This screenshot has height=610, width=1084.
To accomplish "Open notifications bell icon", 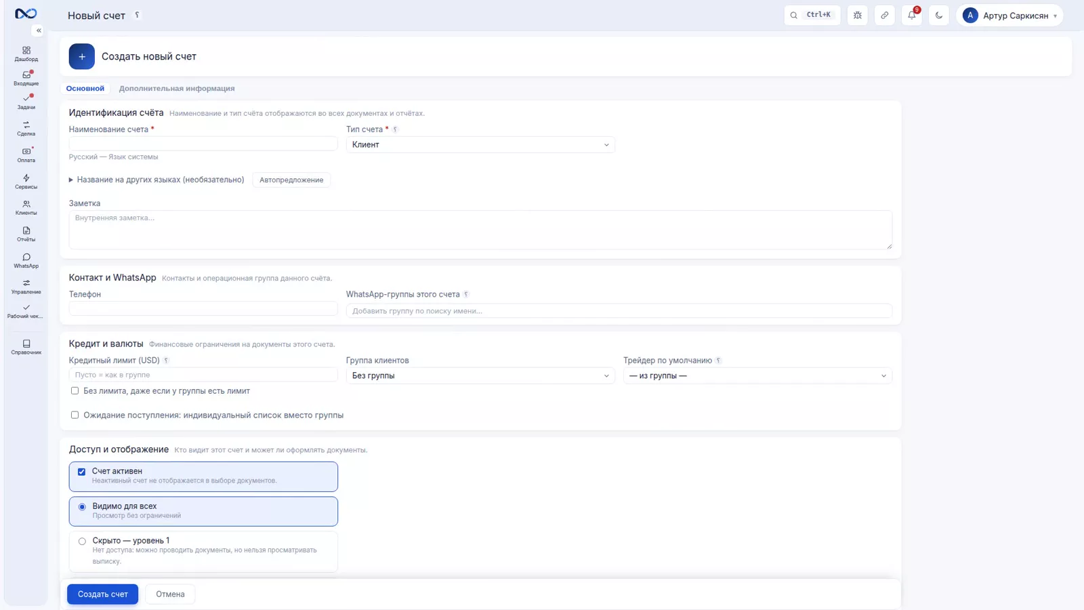I will click(x=912, y=15).
